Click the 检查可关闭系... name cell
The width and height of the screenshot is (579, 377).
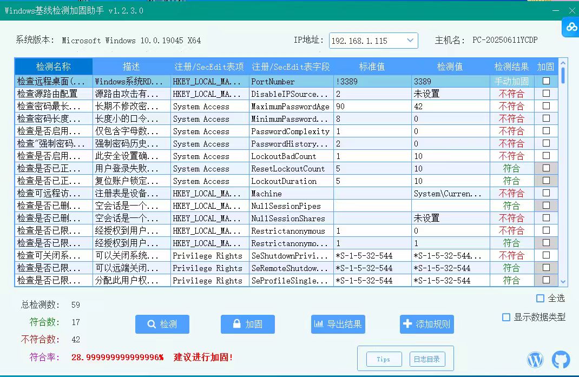click(54, 255)
